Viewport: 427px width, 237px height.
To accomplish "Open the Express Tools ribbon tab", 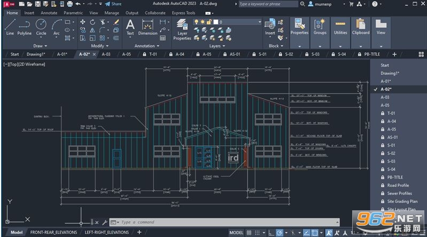I will 183,13.
